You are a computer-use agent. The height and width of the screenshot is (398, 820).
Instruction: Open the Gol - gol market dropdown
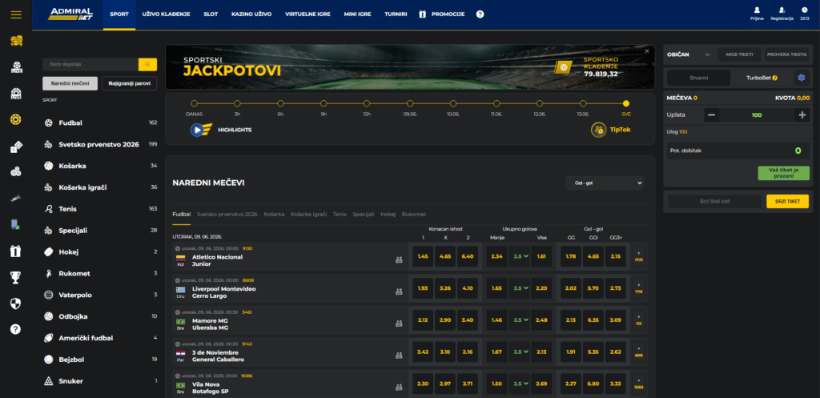coord(605,183)
